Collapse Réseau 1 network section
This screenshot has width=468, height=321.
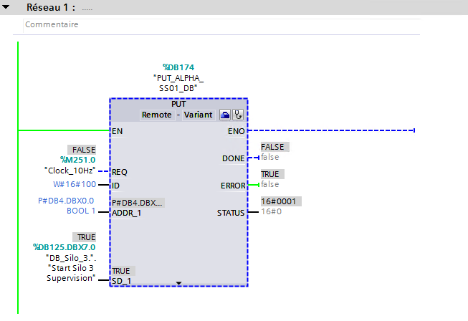pyautogui.click(x=8, y=6)
